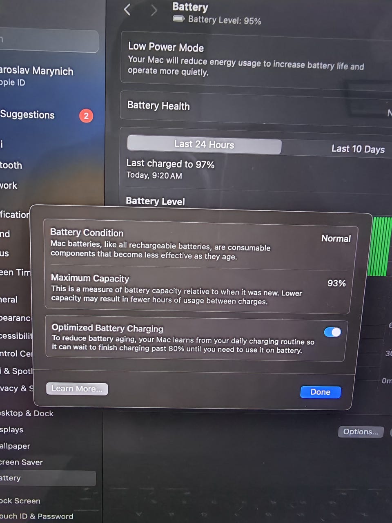Screen dimensions: 392x523
Task: Switch to the Last 24 Hours tab
Action: pos(204,144)
